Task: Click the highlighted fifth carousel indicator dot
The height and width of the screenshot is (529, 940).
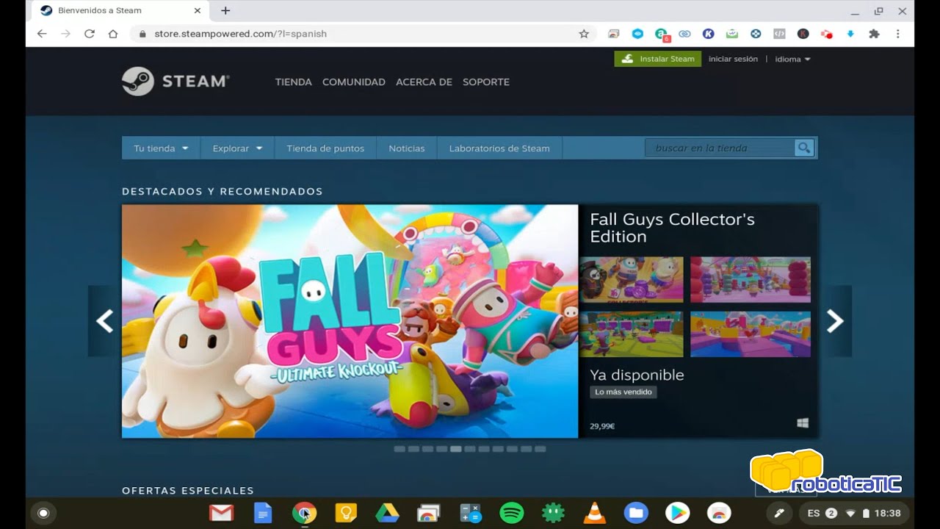Action: click(x=456, y=449)
